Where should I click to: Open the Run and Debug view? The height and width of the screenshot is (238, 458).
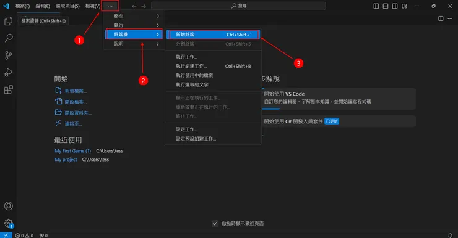point(9,72)
